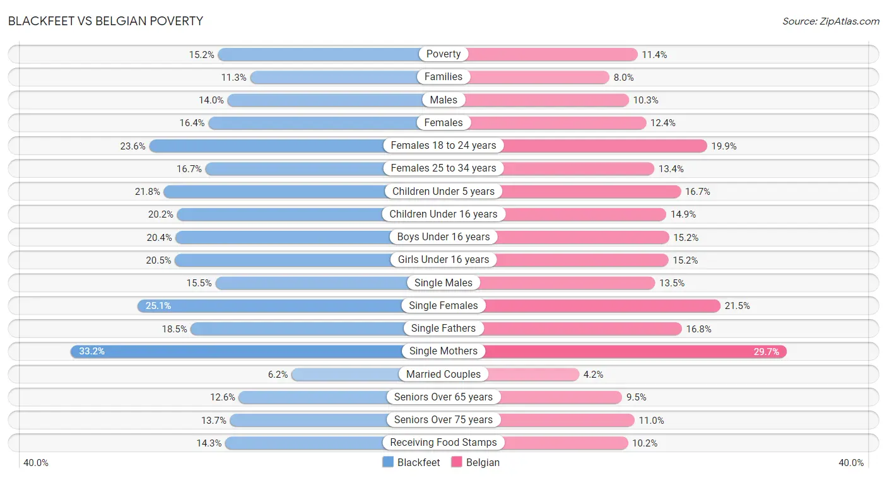Select the Boys Under 16 years label

pyautogui.click(x=443, y=237)
